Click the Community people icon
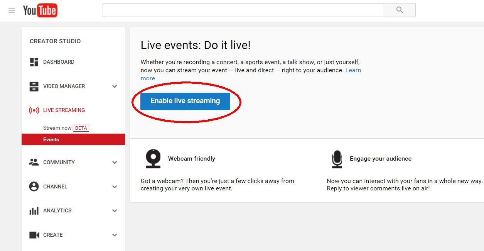The width and height of the screenshot is (484, 251). click(x=34, y=162)
